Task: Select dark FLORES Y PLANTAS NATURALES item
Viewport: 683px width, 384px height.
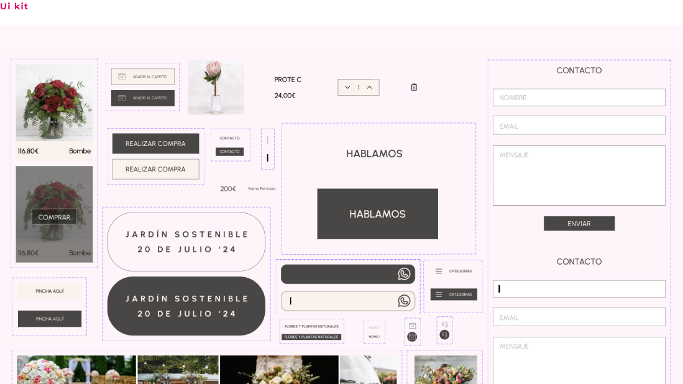Action: pyautogui.click(x=311, y=337)
